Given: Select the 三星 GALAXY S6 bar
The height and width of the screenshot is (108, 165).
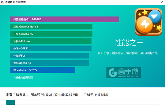Looking at the screenshot, I should 51,34.
